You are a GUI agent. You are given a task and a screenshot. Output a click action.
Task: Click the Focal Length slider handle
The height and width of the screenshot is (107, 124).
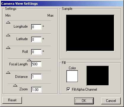click(29, 60)
